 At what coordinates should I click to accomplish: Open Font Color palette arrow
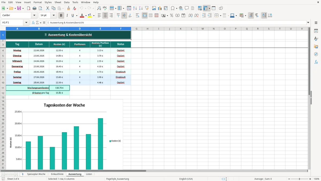coord(86,16)
